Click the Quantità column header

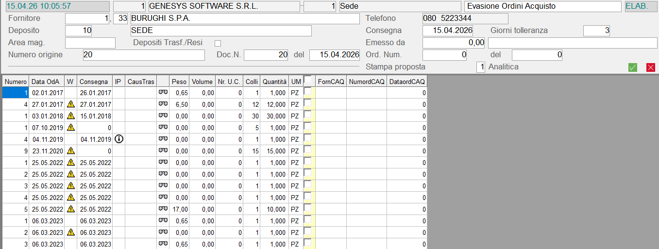click(274, 82)
